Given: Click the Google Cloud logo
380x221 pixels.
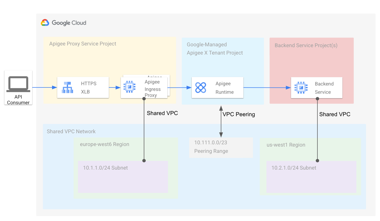Looking at the screenshot, I should [63, 23].
